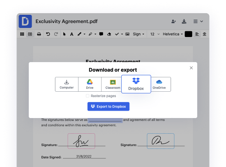Image resolution: width=226 pixels, height=167 pixels.
Task: Click the 31/8/2022 date field
Action: (84, 156)
